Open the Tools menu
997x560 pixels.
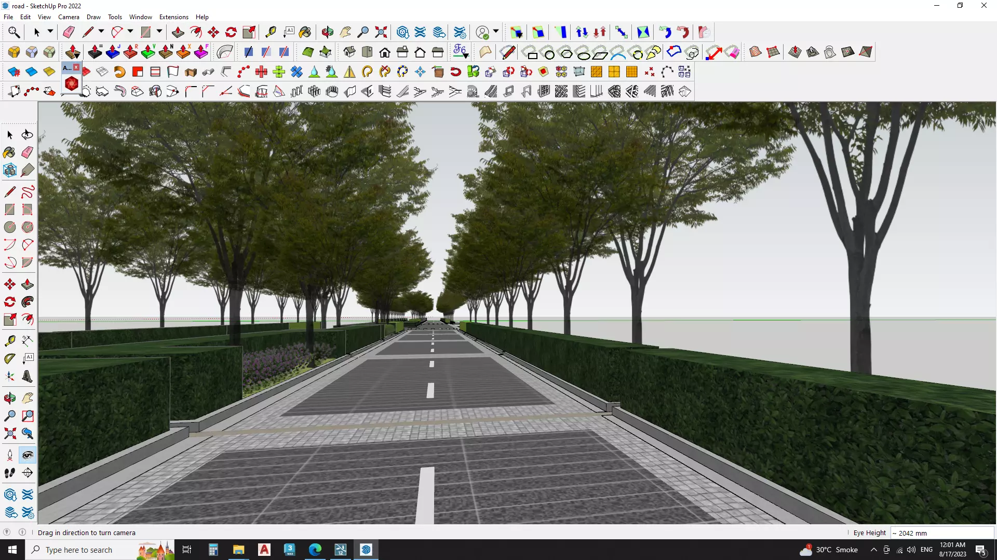tap(115, 17)
